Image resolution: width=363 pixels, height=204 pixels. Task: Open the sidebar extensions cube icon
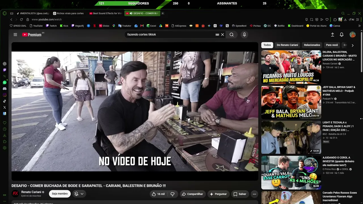[x=5, y=142]
